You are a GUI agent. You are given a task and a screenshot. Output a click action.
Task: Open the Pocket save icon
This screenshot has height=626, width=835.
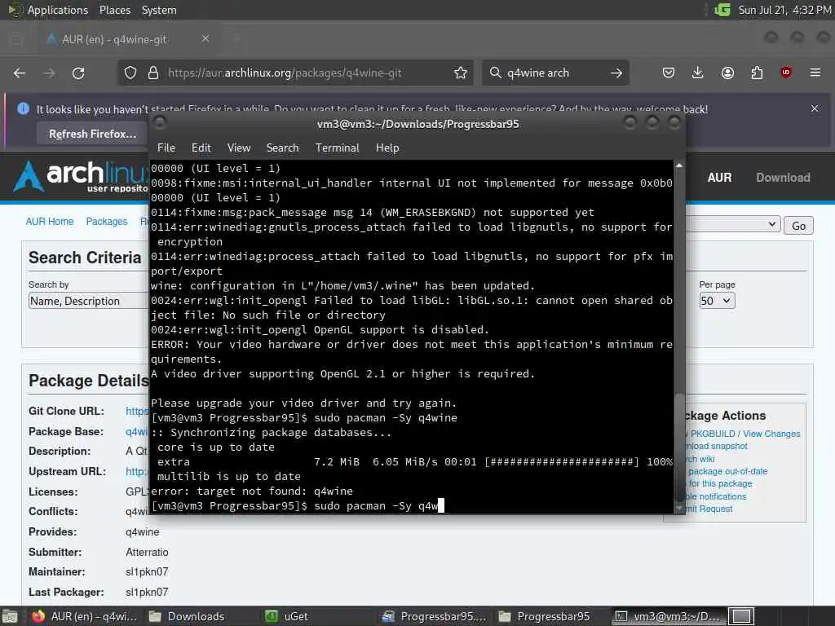coord(669,73)
